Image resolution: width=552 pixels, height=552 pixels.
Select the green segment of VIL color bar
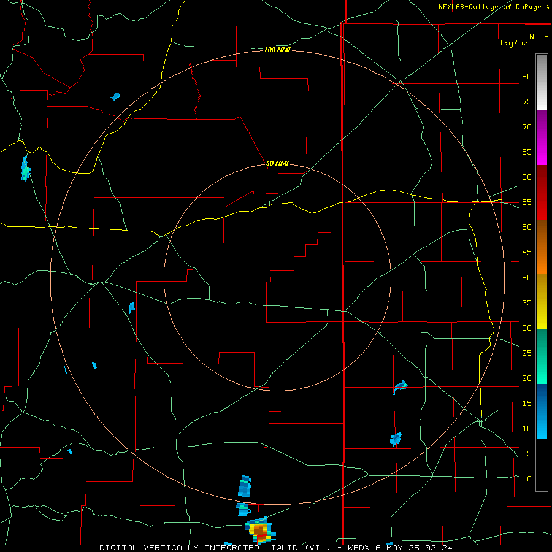point(542,356)
